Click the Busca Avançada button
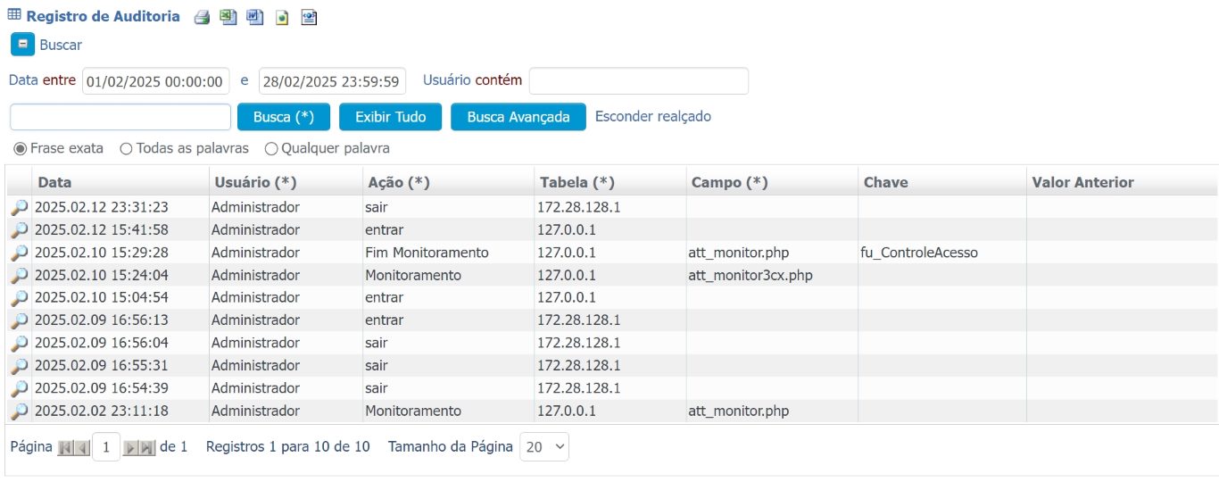 (x=518, y=117)
